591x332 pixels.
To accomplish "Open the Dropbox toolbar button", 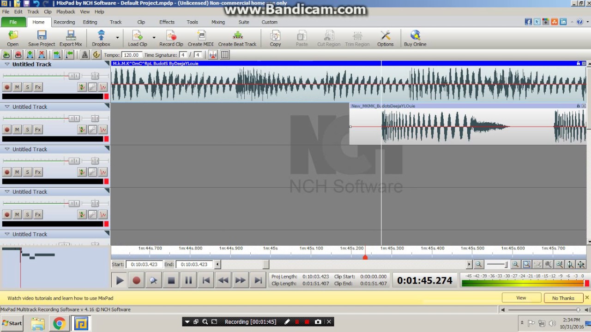I will (x=101, y=38).
